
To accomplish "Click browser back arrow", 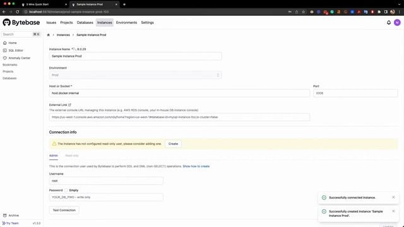I will tap(4, 11).
